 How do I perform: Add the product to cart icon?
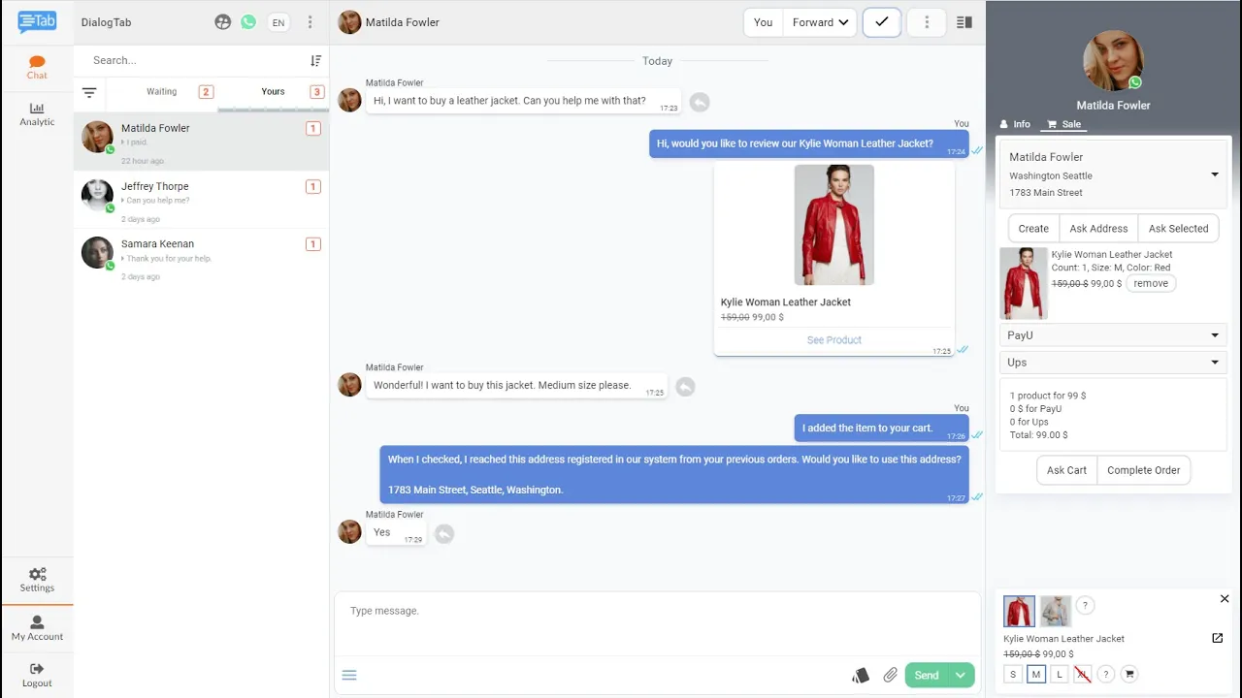[x=1129, y=674]
